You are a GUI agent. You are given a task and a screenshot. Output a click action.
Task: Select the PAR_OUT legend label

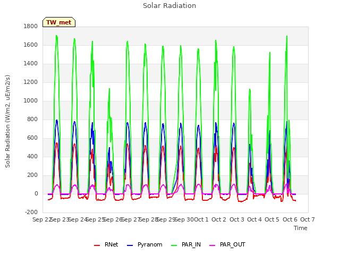(233, 244)
